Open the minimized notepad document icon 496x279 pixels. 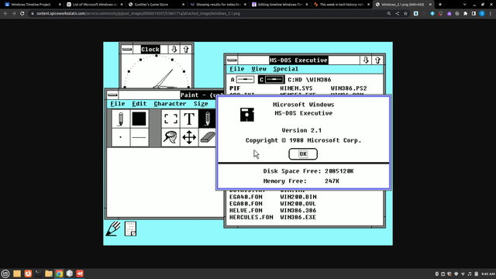[130, 229]
